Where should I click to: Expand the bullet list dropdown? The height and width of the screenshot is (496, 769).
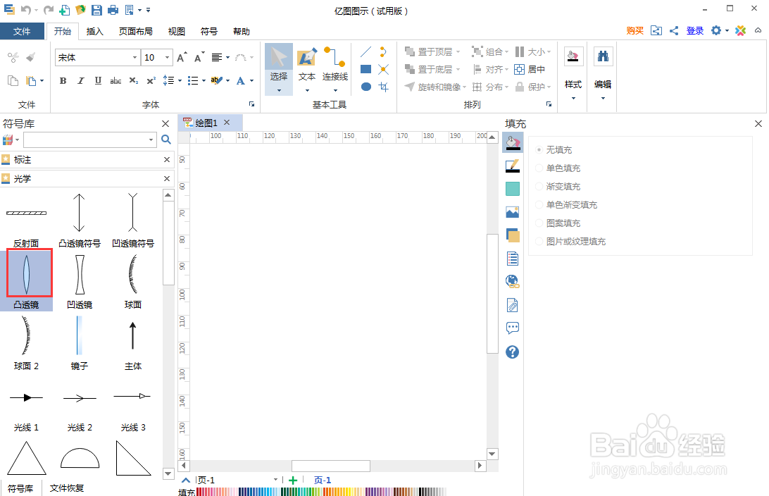[x=204, y=80]
